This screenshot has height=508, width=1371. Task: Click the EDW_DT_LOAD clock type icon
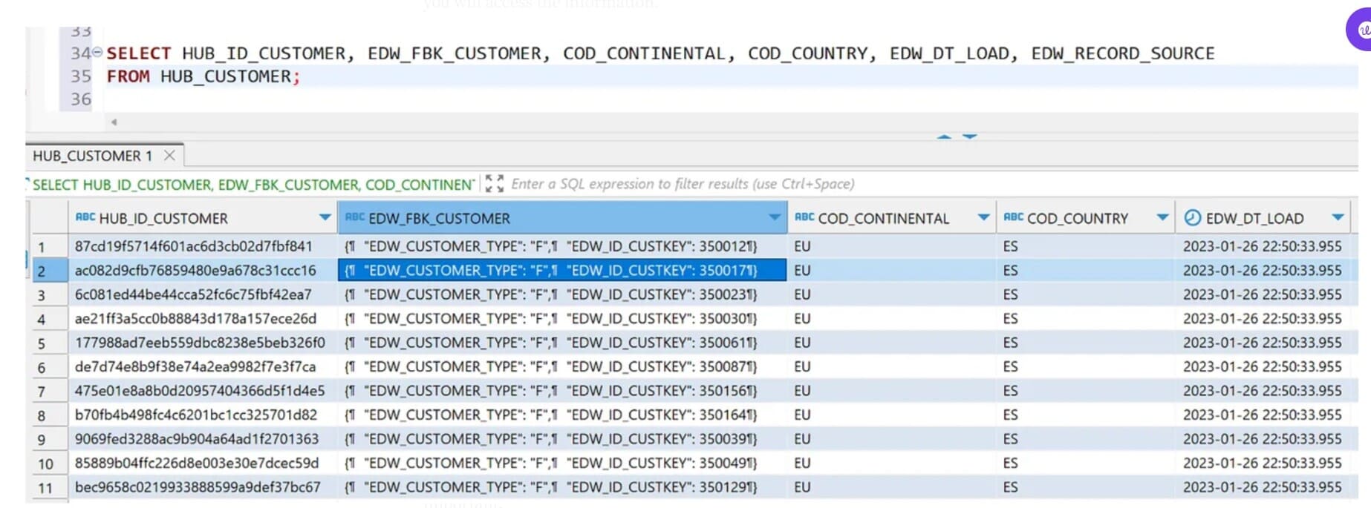(1192, 217)
